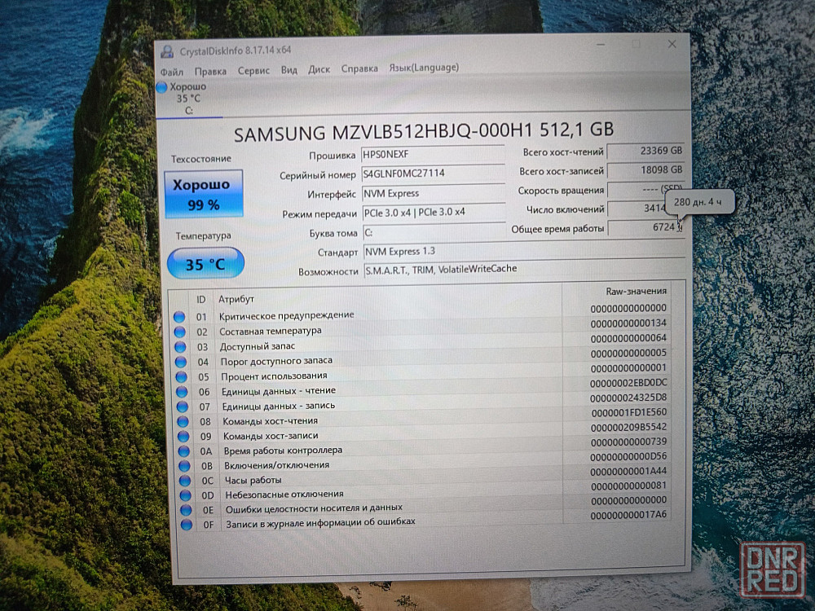Select the Единицы данных - запись attribute name
This screenshot has height=611, width=815.
pos(279,407)
